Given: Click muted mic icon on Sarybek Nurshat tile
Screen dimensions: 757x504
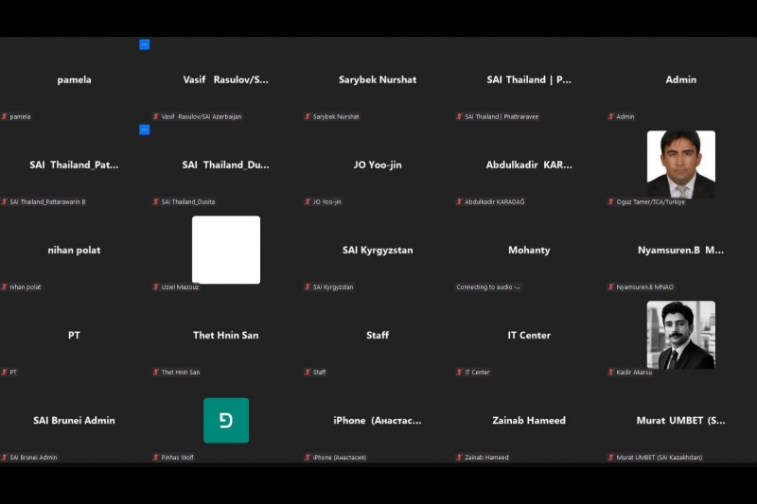Looking at the screenshot, I should coord(308,117).
